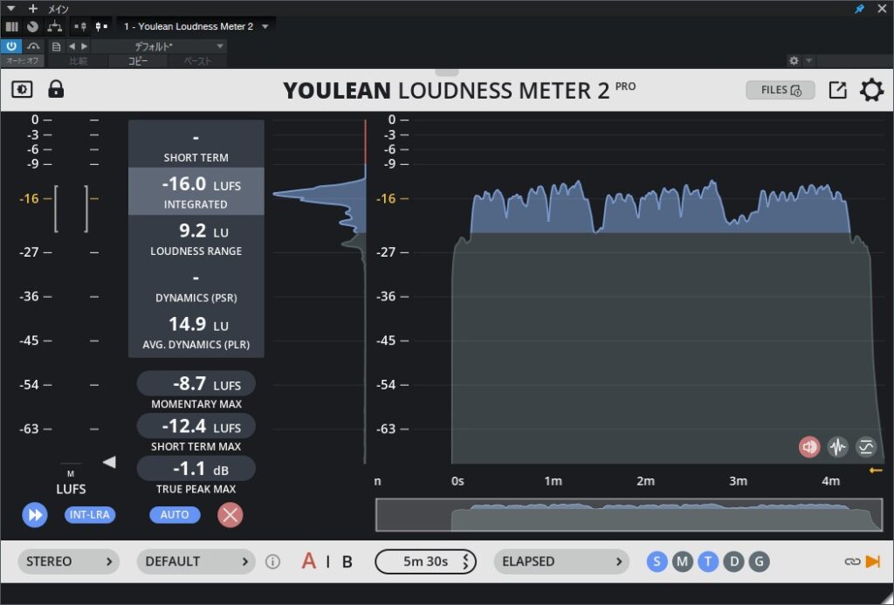Screen dimensions: 894x605
Task: Toggle the INT-LRA button
Action: pos(90,515)
